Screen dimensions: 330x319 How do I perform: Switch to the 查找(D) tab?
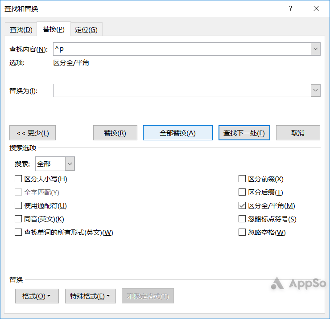(21, 29)
